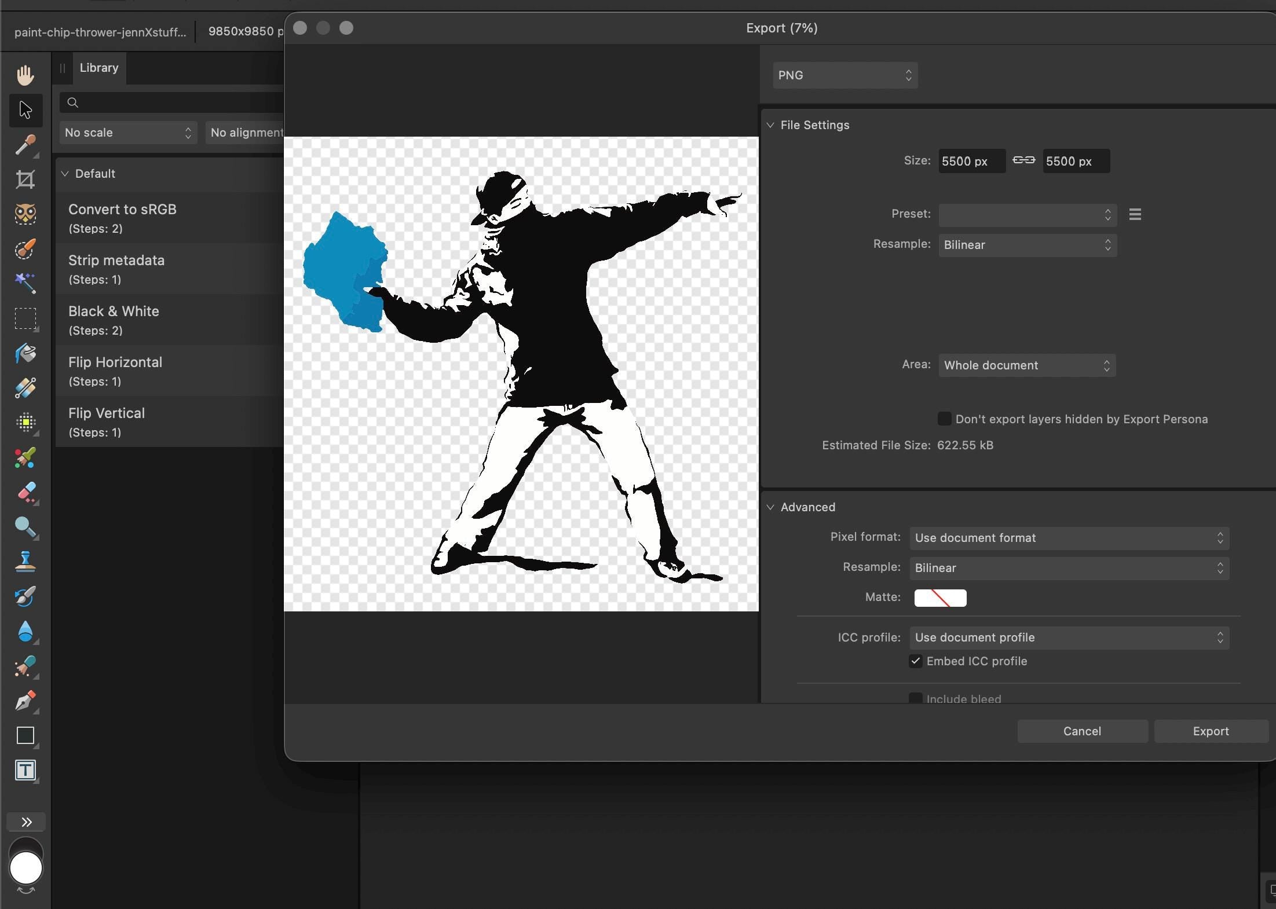1276x909 pixels.
Task: Run the Flip Horizontal macro
Action: (170, 371)
